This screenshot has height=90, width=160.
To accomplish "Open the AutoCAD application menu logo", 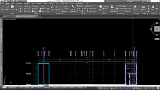I will coord(2,2).
